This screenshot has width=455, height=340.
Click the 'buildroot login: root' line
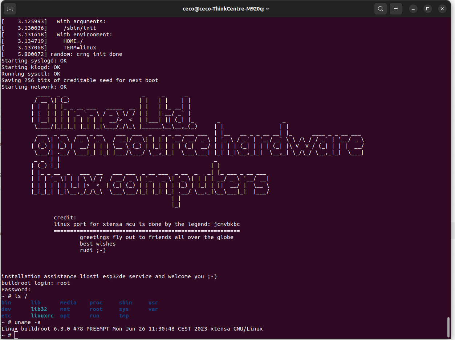click(36, 283)
